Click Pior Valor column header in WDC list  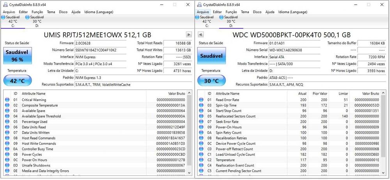pos(318,93)
